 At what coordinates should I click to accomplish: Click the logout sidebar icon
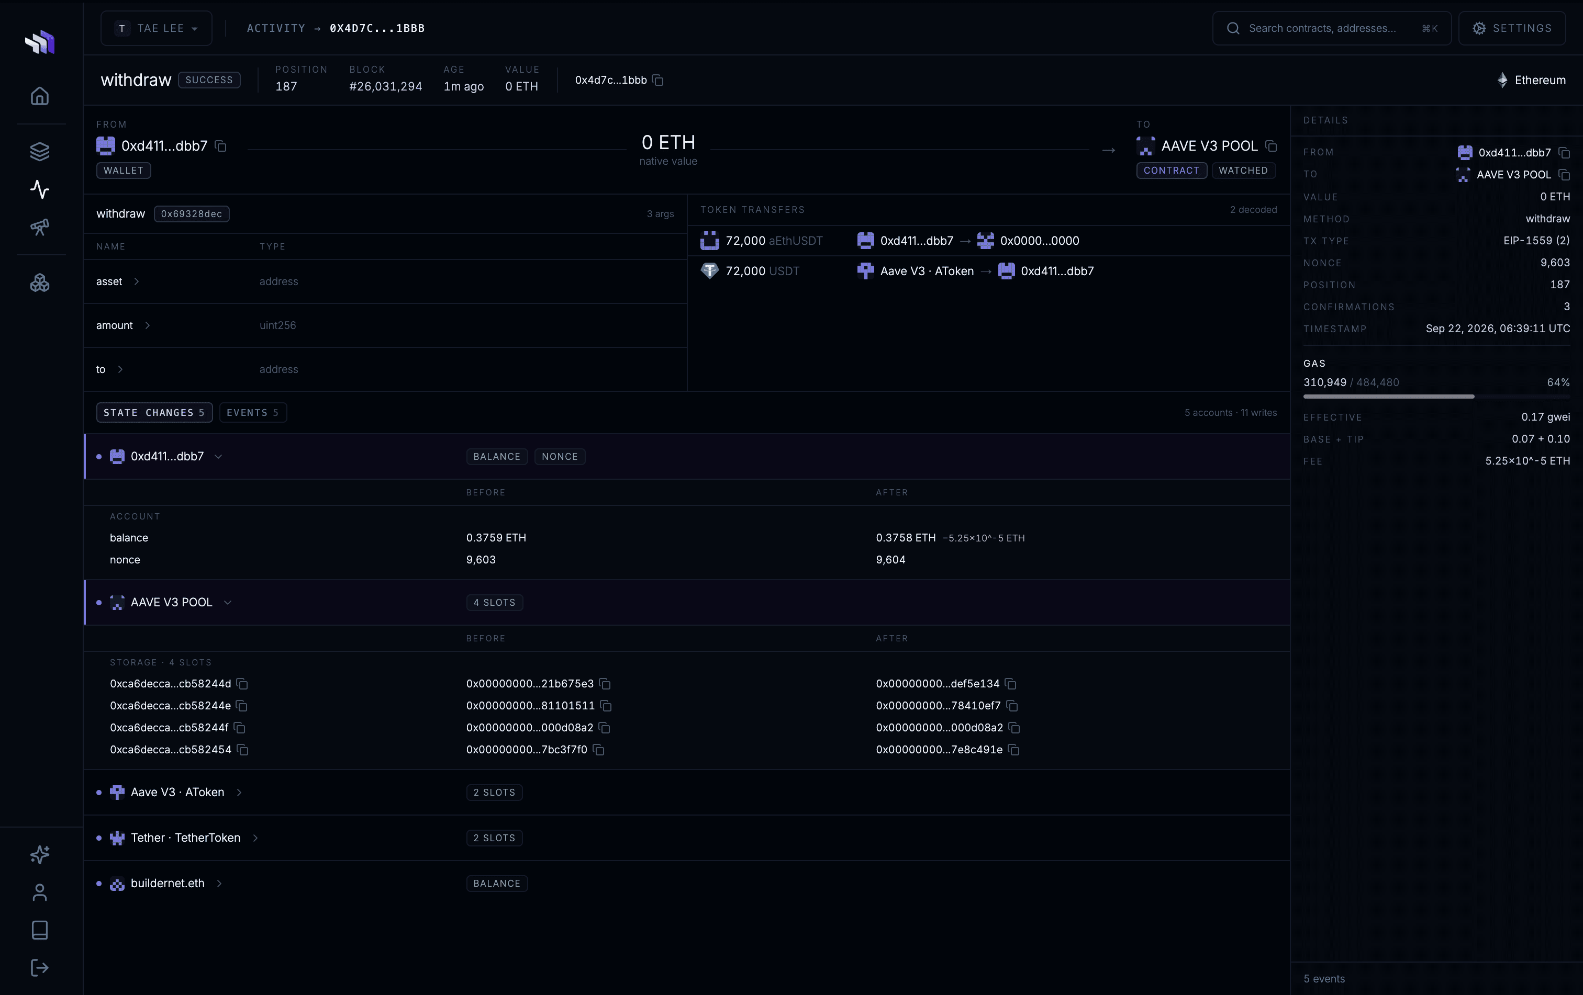point(39,968)
